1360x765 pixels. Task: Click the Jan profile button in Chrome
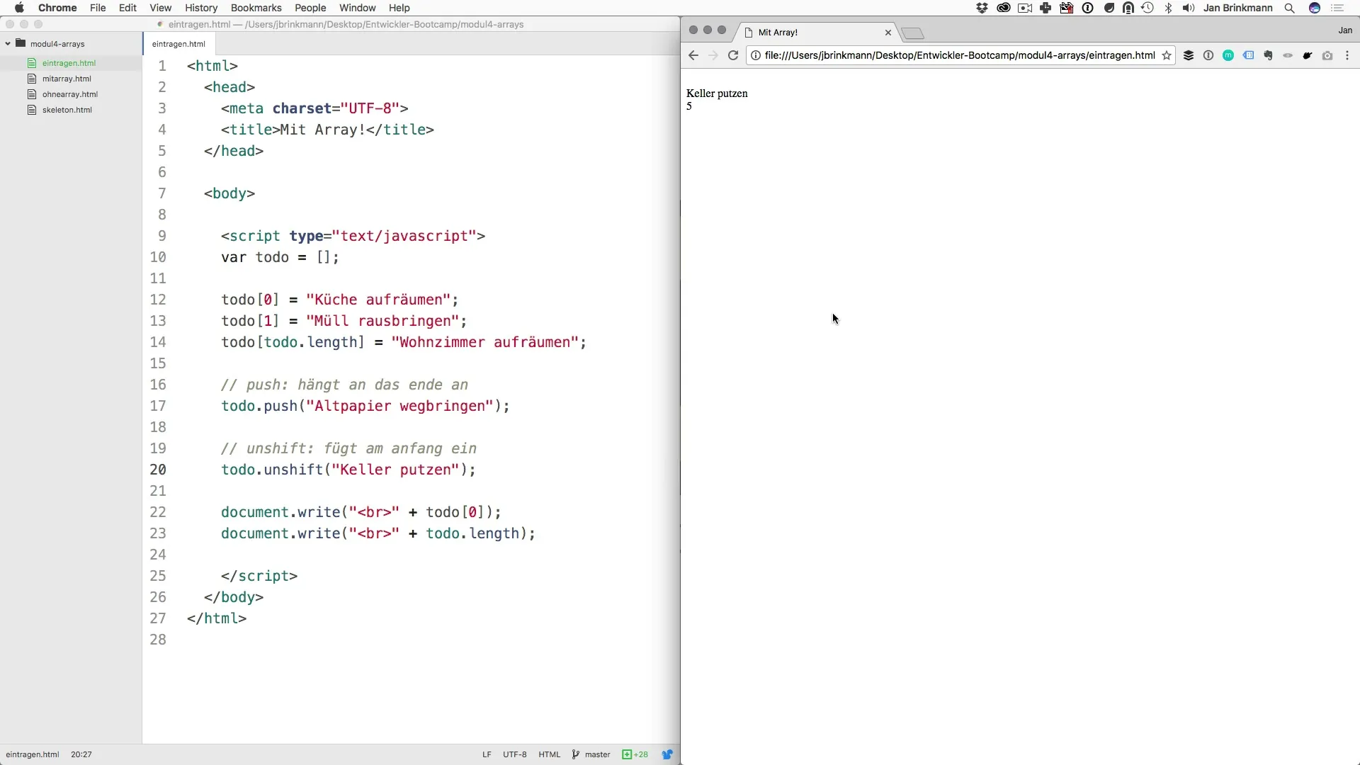(x=1345, y=30)
